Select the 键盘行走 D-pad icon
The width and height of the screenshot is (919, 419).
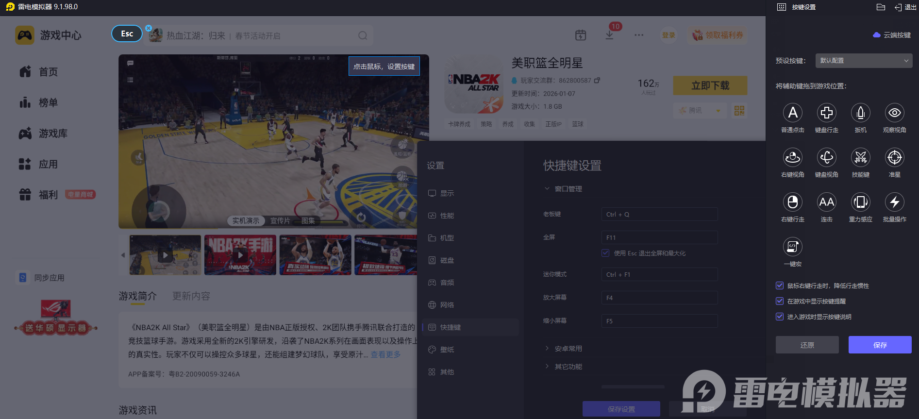pyautogui.click(x=826, y=113)
